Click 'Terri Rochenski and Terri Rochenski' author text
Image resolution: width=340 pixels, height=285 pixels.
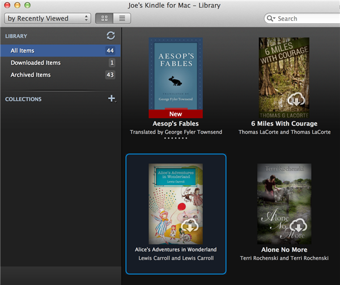click(x=284, y=258)
